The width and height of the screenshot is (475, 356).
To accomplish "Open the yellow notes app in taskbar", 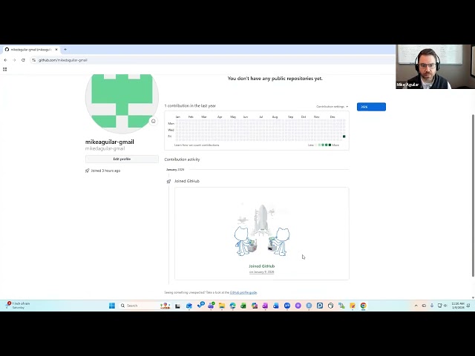I will (353, 306).
